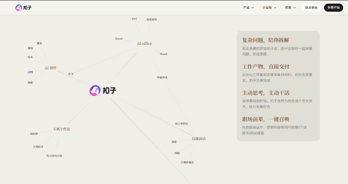The height and width of the screenshot is (184, 348).
Task: Open the 产品 dropdown menu
Action: pyautogui.click(x=248, y=8)
